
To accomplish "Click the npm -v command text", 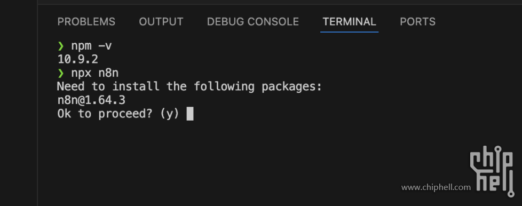I will tap(91, 46).
